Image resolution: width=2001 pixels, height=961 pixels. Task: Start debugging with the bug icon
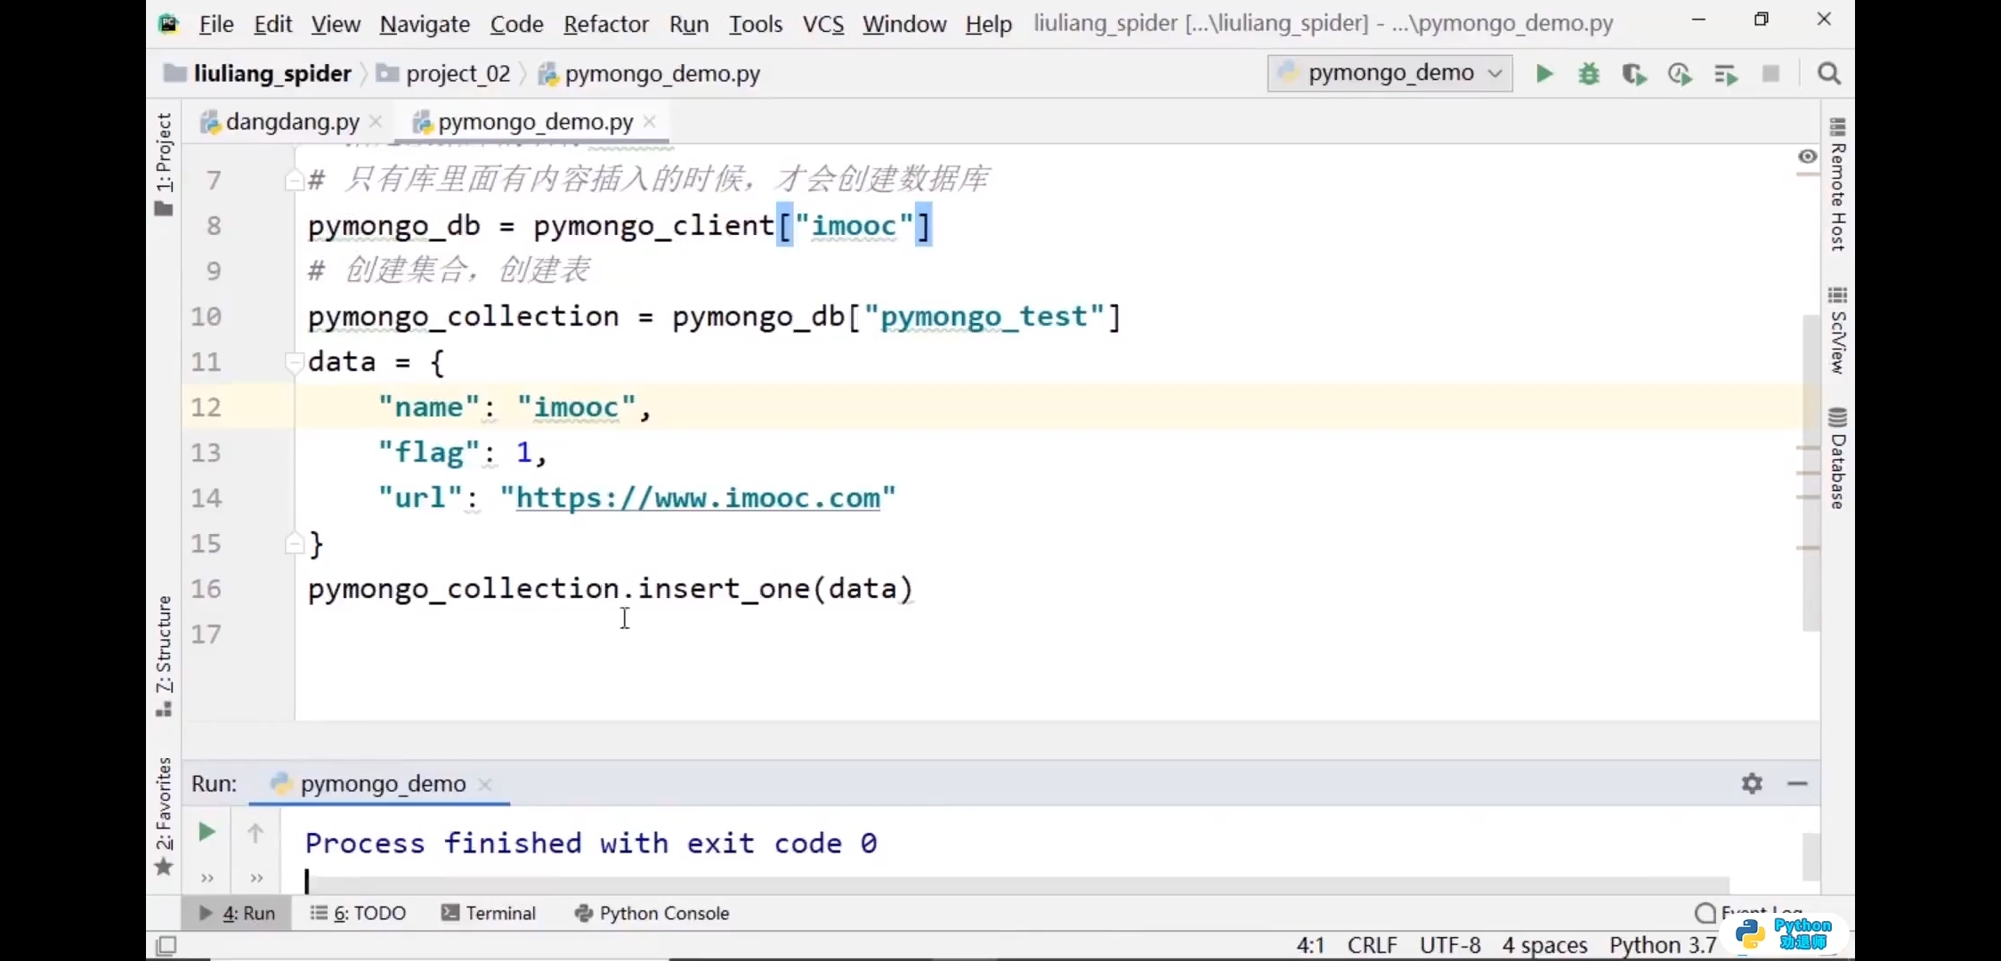[1589, 74]
